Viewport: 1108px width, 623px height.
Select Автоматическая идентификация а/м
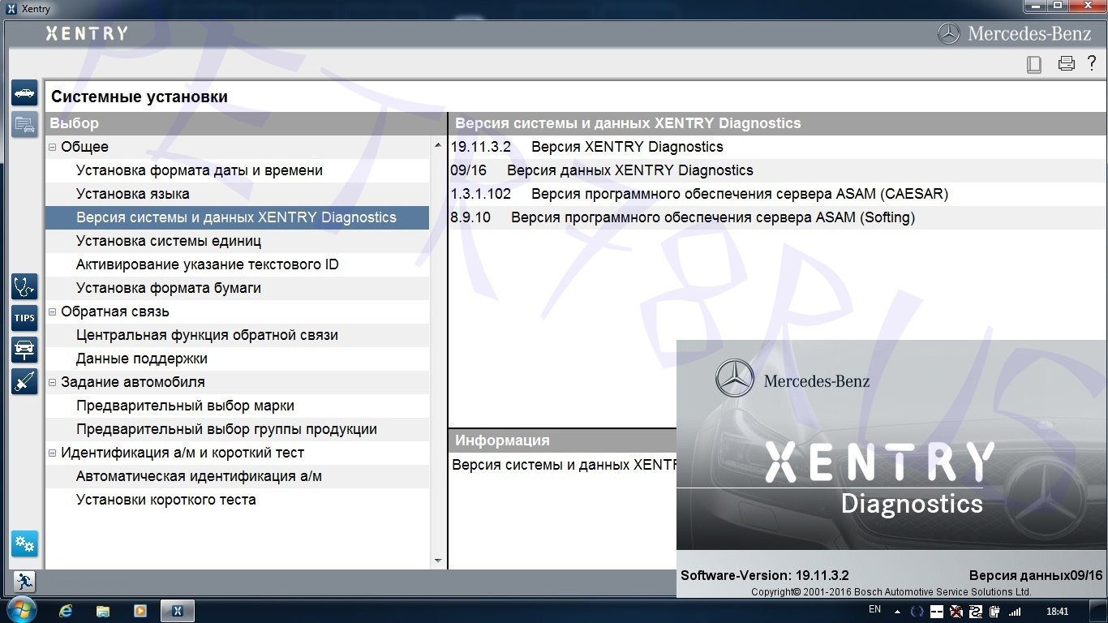coord(237,476)
